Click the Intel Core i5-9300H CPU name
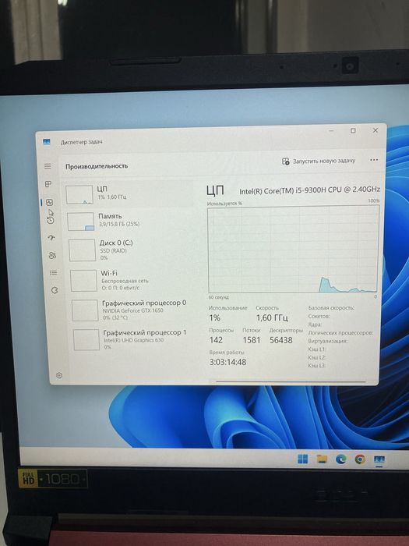 pyautogui.click(x=309, y=190)
